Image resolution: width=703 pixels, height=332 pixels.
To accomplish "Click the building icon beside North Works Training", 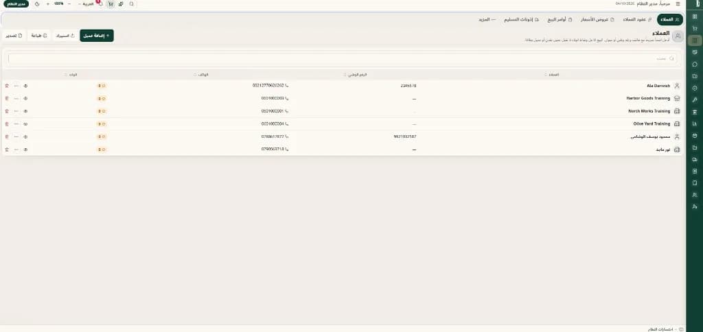I will pyautogui.click(x=677, y=111).
